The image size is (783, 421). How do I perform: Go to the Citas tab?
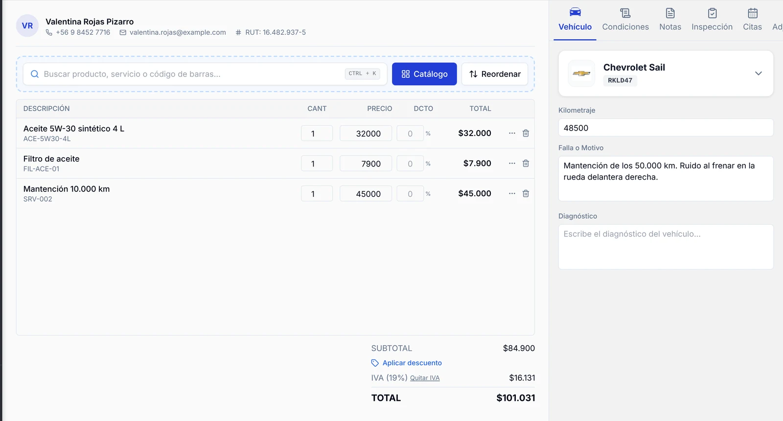pos(752,20)
